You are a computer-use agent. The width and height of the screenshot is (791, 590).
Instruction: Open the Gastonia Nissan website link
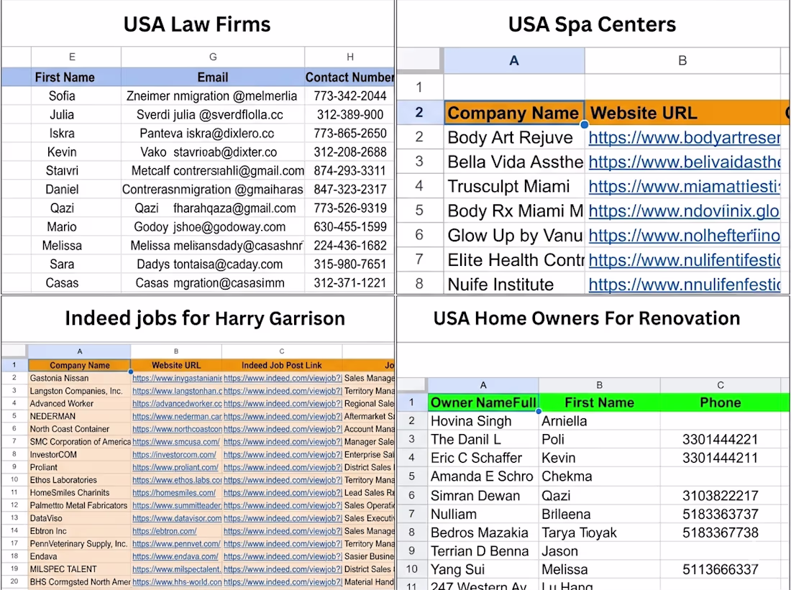[177, 378]
